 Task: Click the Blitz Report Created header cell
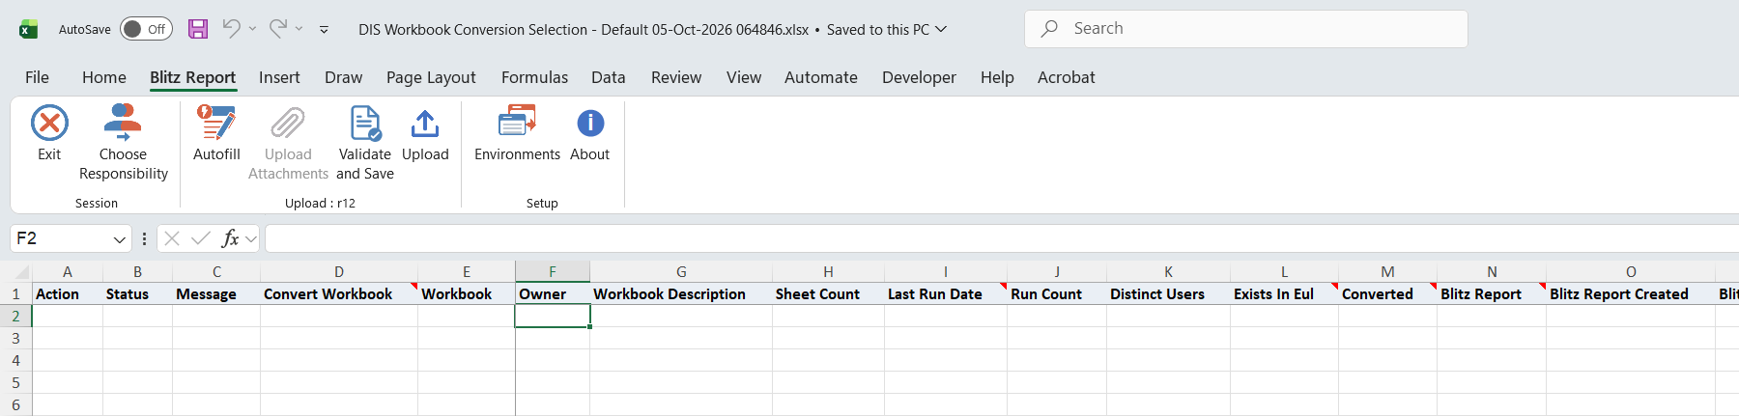1631,293
